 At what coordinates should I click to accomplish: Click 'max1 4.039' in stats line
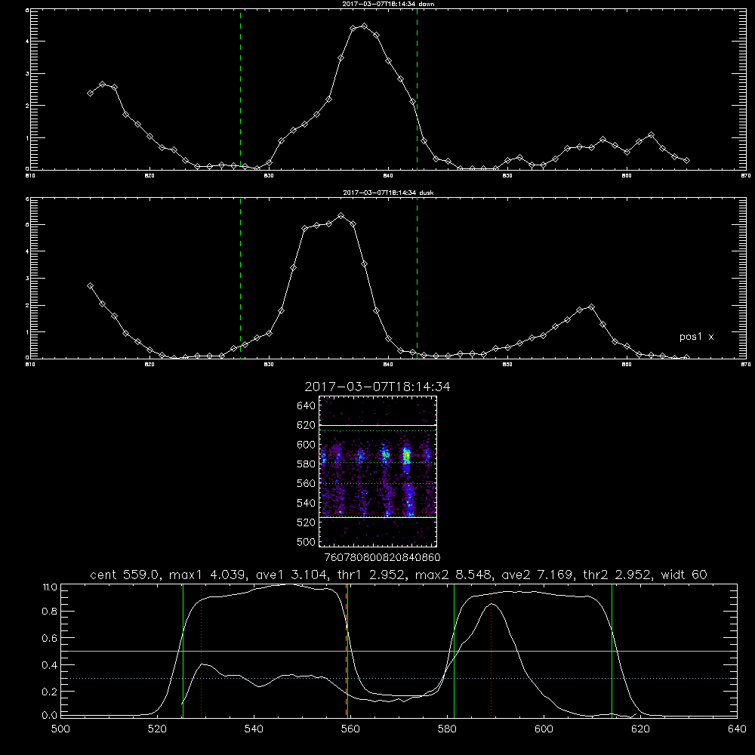coord(207,575)
